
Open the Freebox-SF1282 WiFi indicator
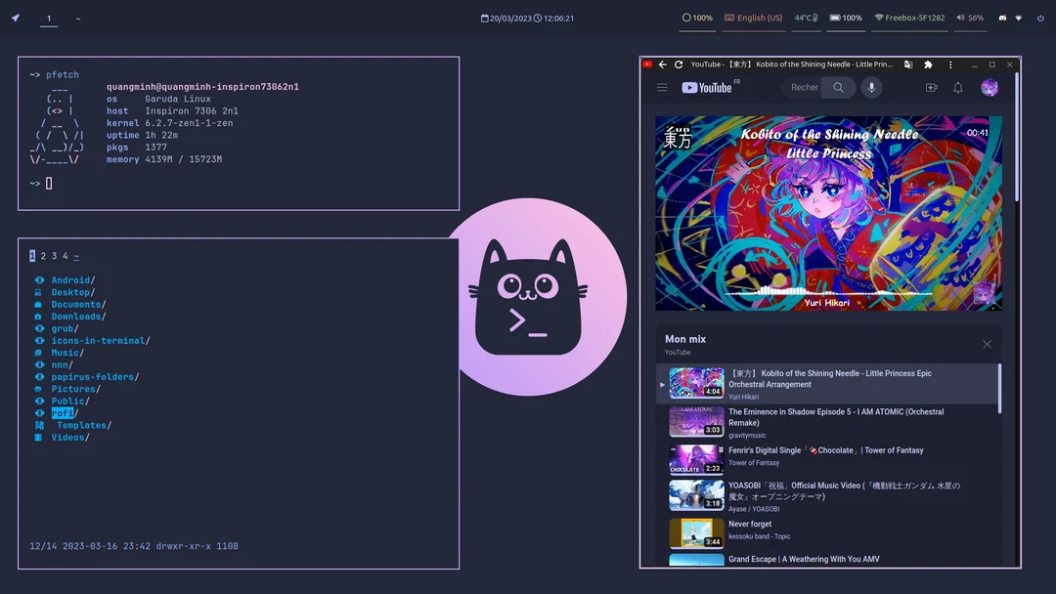(908, 18)
